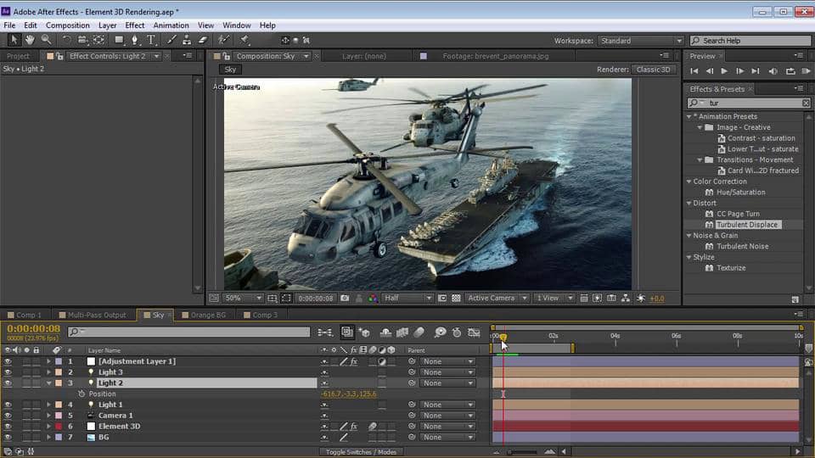Select the Hand tool
The width and height of the screenshot is (815, 458).
(30, 40)
